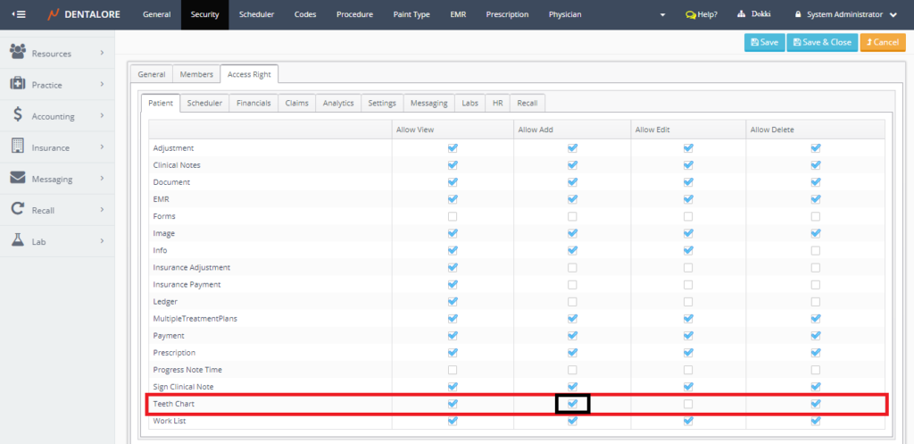The height and width of the screenshot is (444, 914).
Task: Open the top bar overflow caret dropdown
Action: [661, 15]
